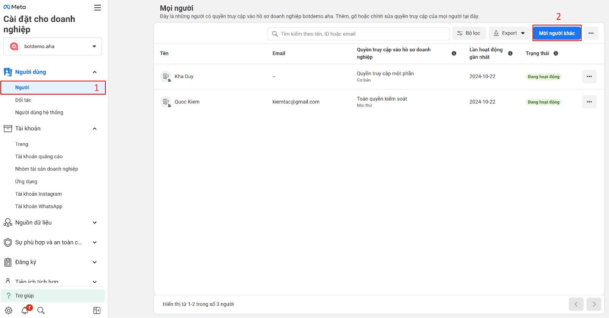Open Người dùng hệ thống
609x318 pixels.
click(x=39, y=112)
